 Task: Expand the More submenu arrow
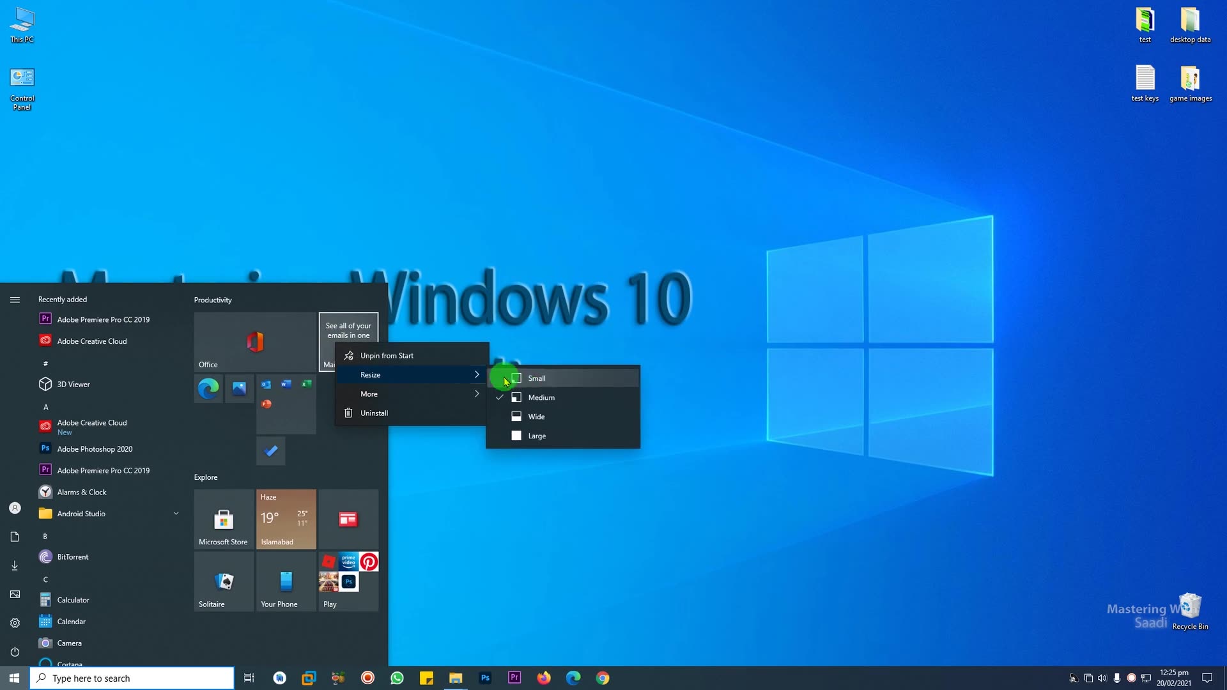pyautogui.click(x=477, y=394)
